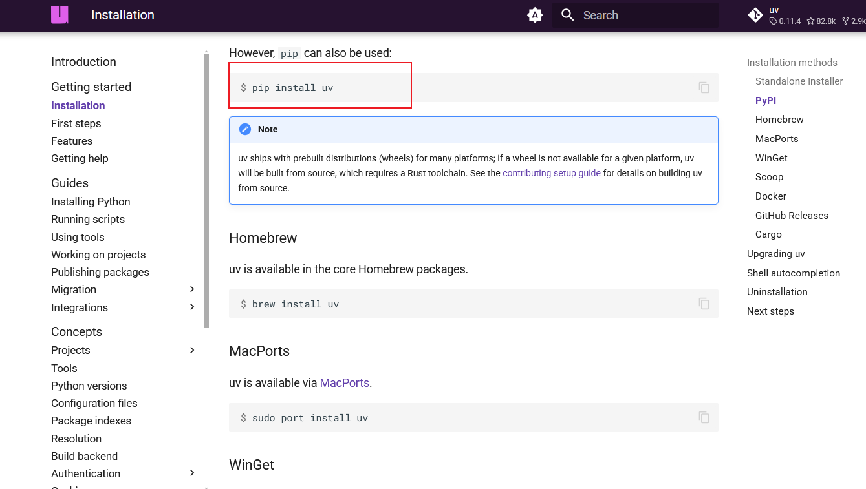The image size is (866, 489).
Task: Open Configuration files page
Action: click(94, 403)
